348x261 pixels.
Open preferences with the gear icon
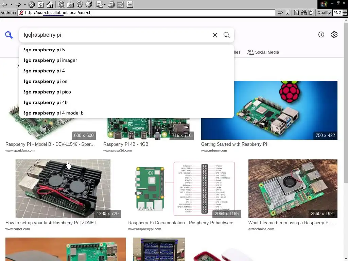[x=334, y=34]
